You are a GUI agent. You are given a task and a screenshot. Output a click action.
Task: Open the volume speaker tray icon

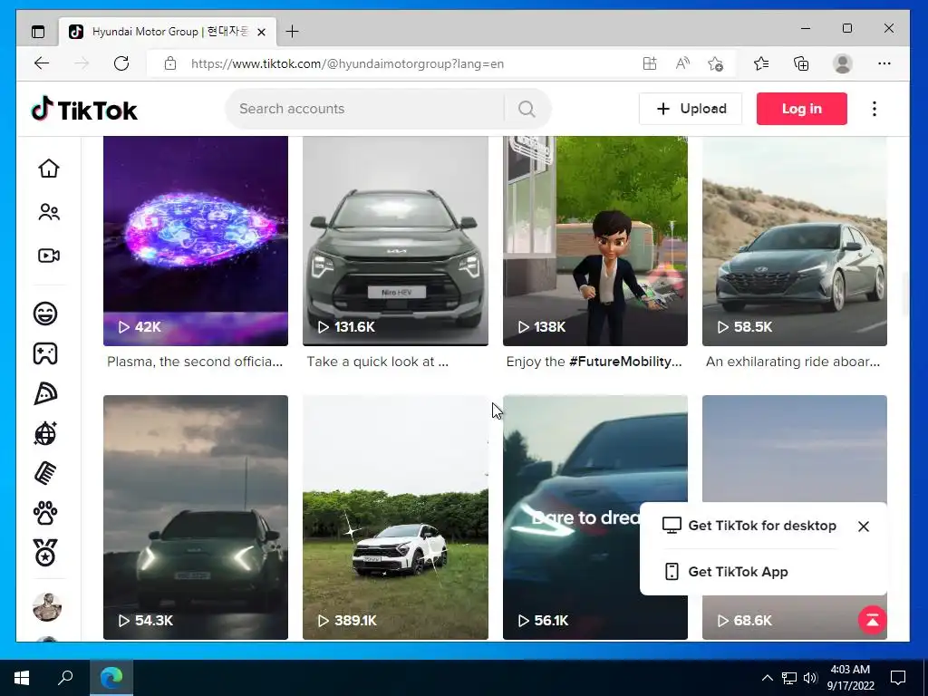(810, 678)
